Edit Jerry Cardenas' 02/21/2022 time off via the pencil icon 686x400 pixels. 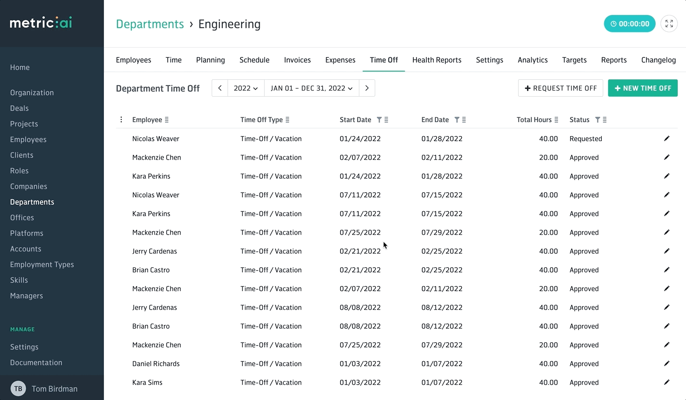click(x=667, y=251)
